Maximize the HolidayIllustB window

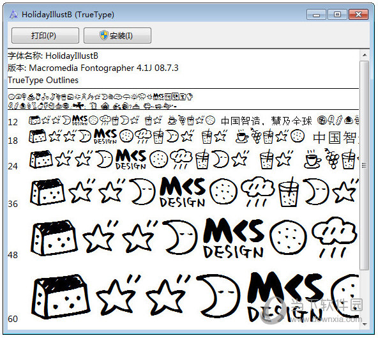coord(337,15)
